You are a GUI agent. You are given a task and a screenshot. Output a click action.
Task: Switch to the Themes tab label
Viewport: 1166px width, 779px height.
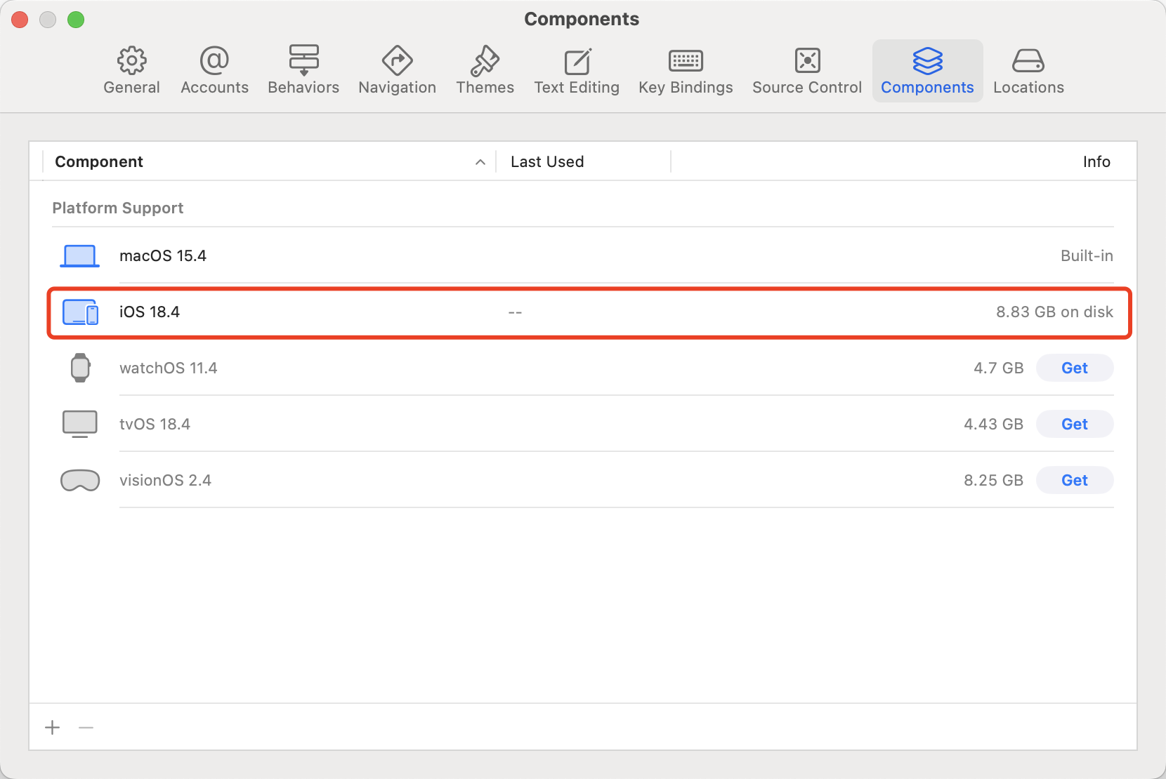click(485, 88)
